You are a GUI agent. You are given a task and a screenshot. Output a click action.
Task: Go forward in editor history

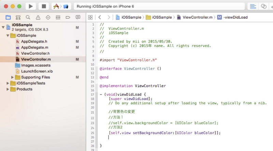[109, 17]
